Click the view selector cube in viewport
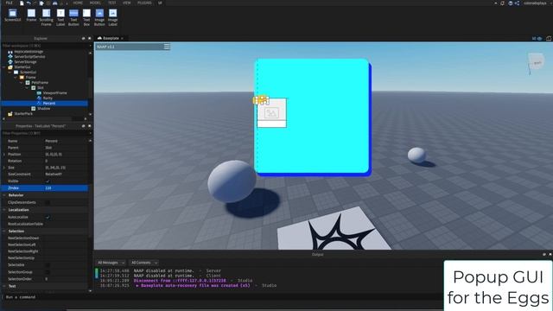Screen dimensions: 553x311 pos(536,63)
